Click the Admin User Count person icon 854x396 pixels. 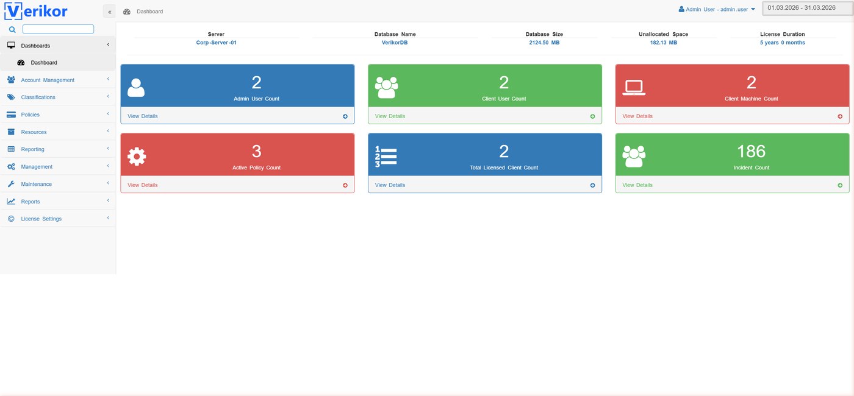(136, 88)
